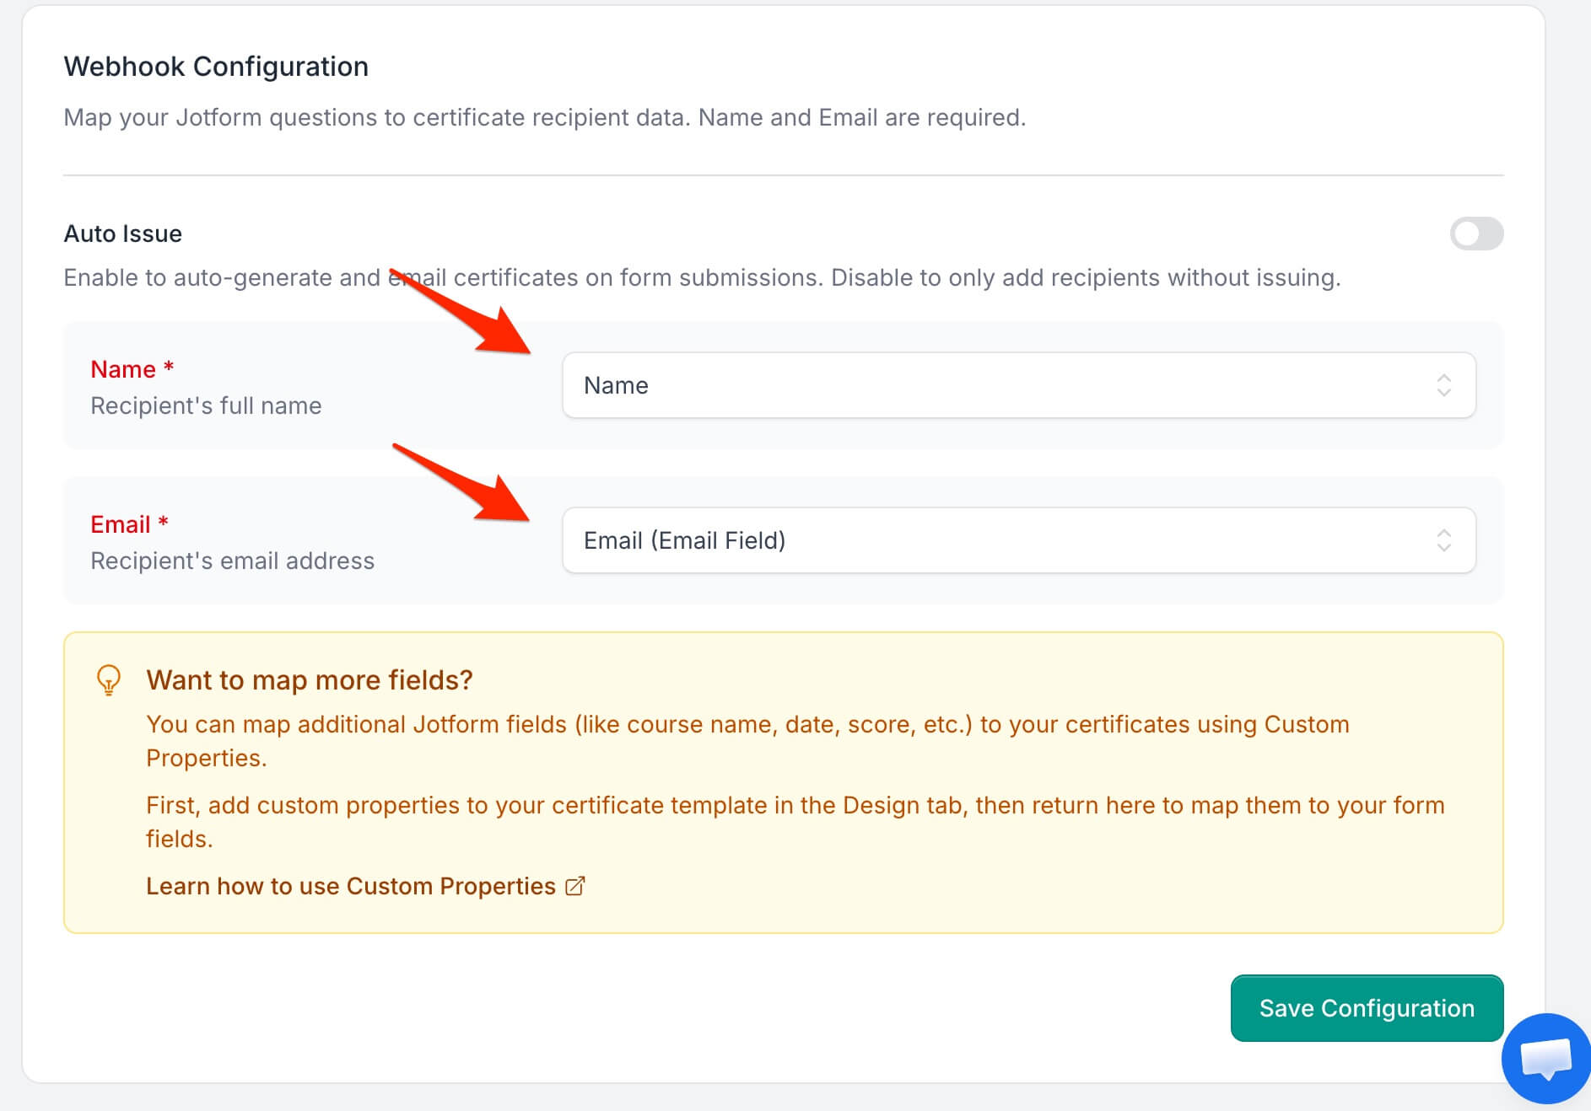Enable the Auto Issue toggle switch

[x=1476, y=233]
